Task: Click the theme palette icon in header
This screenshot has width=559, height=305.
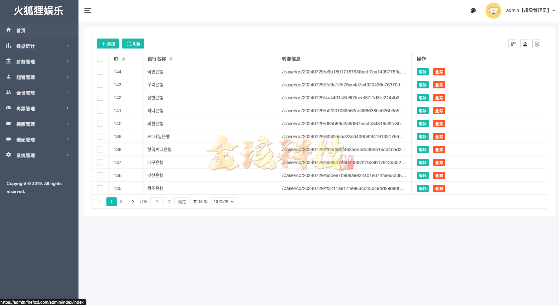Action: (x=473, y=10)
